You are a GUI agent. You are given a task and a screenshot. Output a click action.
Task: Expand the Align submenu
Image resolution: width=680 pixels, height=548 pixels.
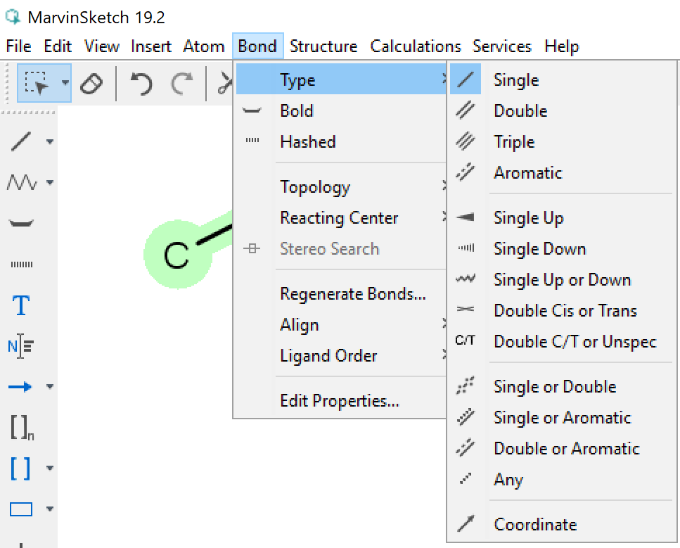pos(299,325)
